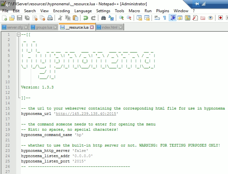The width and height of the screenshot is (228, 174).
Task: Click the signal bars title bar icon
Action: 204,4
